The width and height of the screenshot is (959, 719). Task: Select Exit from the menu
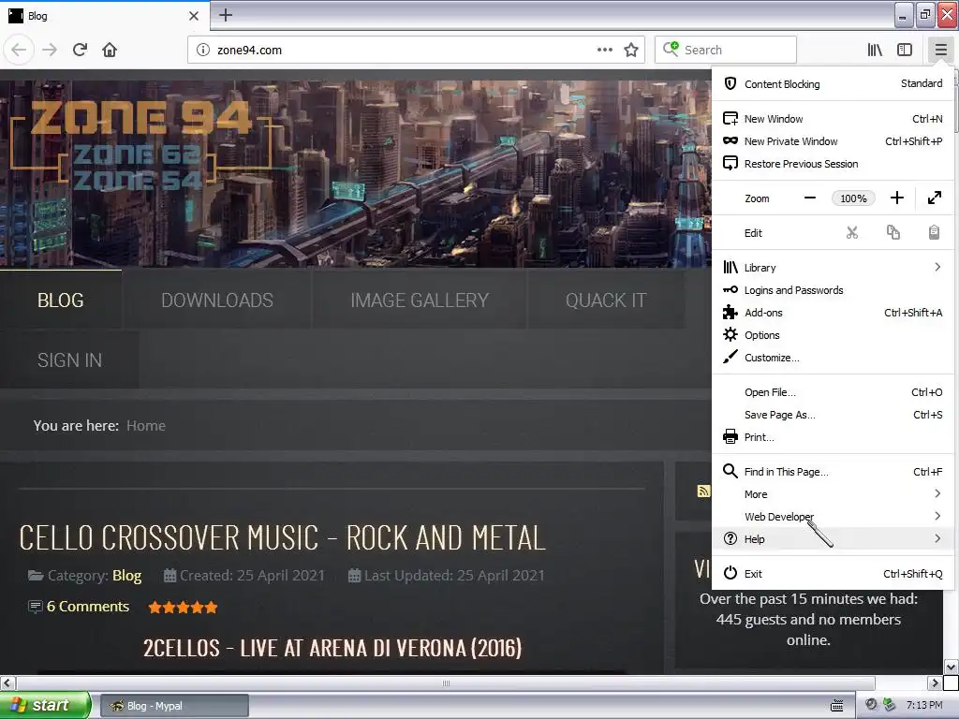pyautogui.click(x=833, y=574)
